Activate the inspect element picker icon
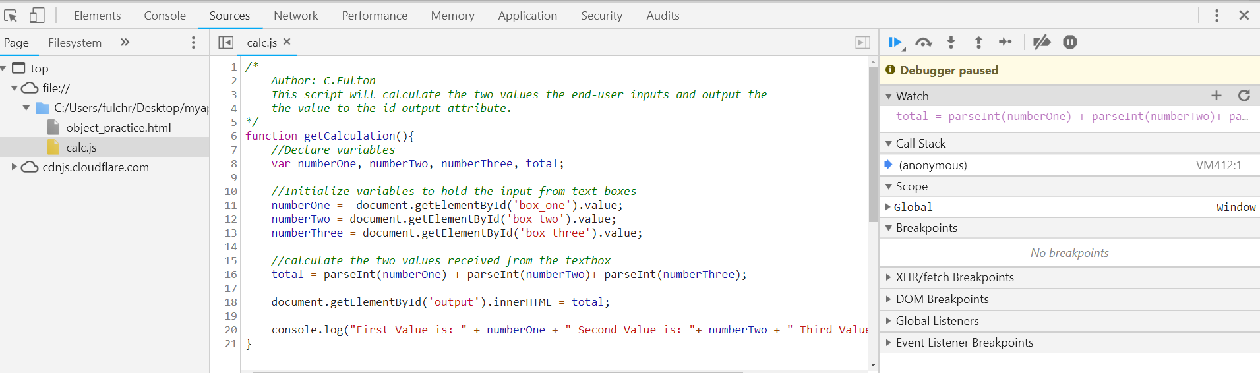1260x373 pixels. (x=11, y=15)
